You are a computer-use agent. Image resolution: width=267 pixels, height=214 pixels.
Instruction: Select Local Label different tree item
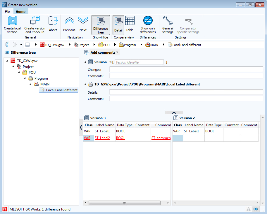pyautogui.click(x=62, y=90)
